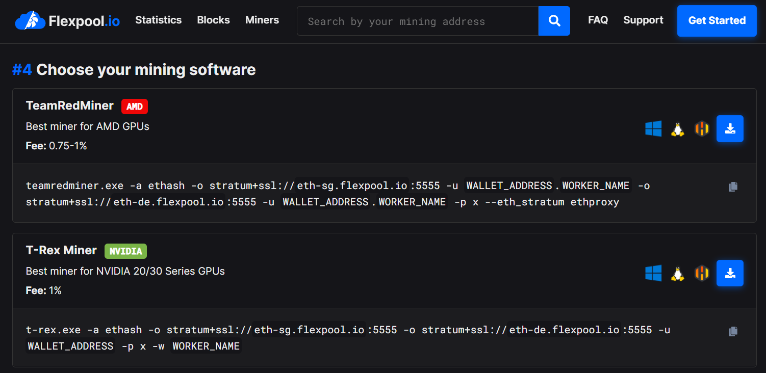Click the 'Fee: 1%' text
The image size is (766, 373).
pos(44,290)
